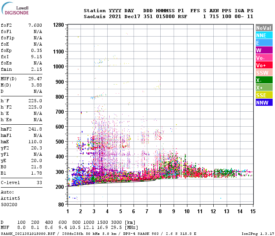Click the 1000 km axis label
Screen dimensions: 275x236
[x=59, y=66]
